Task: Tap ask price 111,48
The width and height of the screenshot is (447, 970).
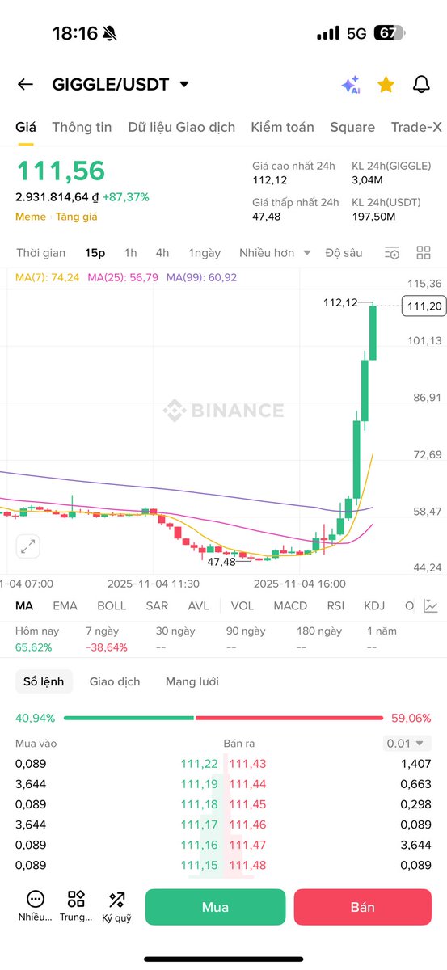Action: pos(247,865)
